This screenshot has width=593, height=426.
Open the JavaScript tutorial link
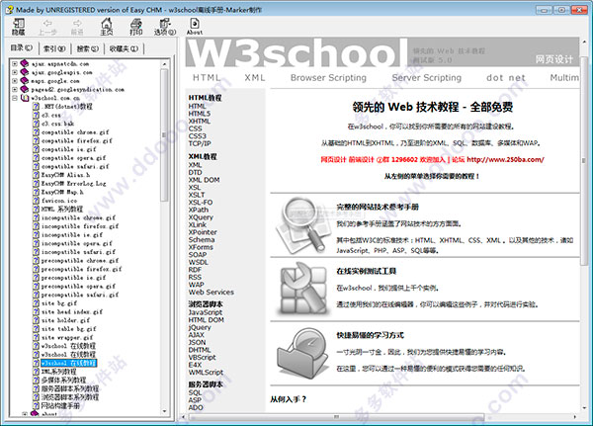pyautogui.click(x=206, y=312)
